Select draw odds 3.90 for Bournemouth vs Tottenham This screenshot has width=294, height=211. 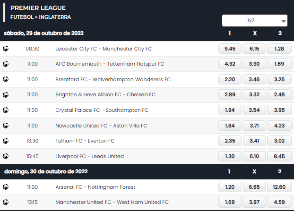coord(254,64)
